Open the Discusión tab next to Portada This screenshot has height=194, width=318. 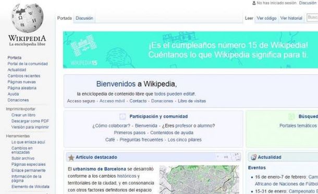(84, 18)
